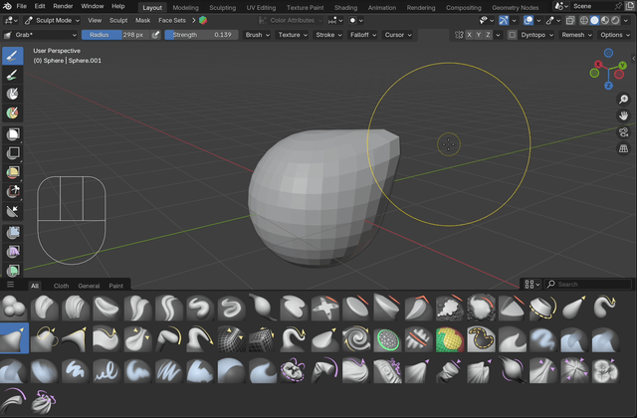Image resolution: width=637 pixels, height=418 pixels.
Task: Click the red X axis on navigation gizmo
Action: tap(598, 64)
